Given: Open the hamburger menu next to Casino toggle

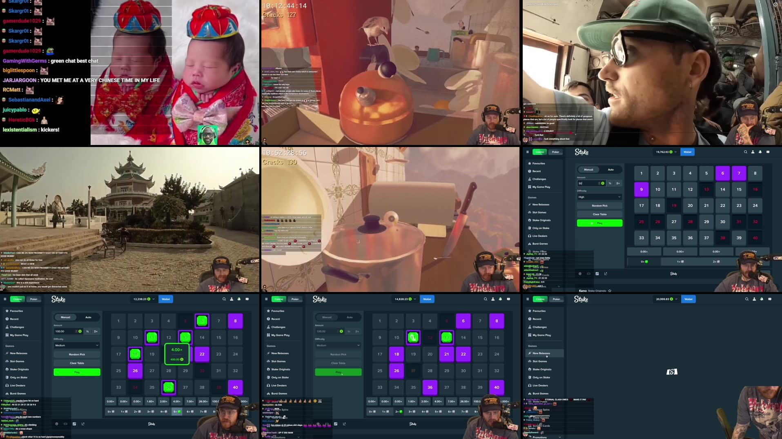Looking at the screenshot, I should click(528, 152).
